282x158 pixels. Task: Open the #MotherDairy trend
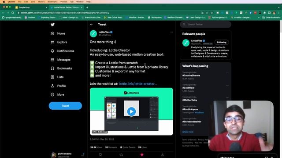(189, 100)
